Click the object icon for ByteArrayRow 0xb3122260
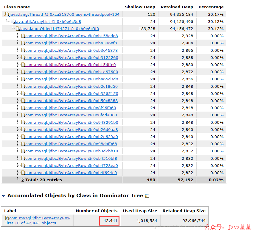This screenshot has height=233, width=255. point(23,57)
